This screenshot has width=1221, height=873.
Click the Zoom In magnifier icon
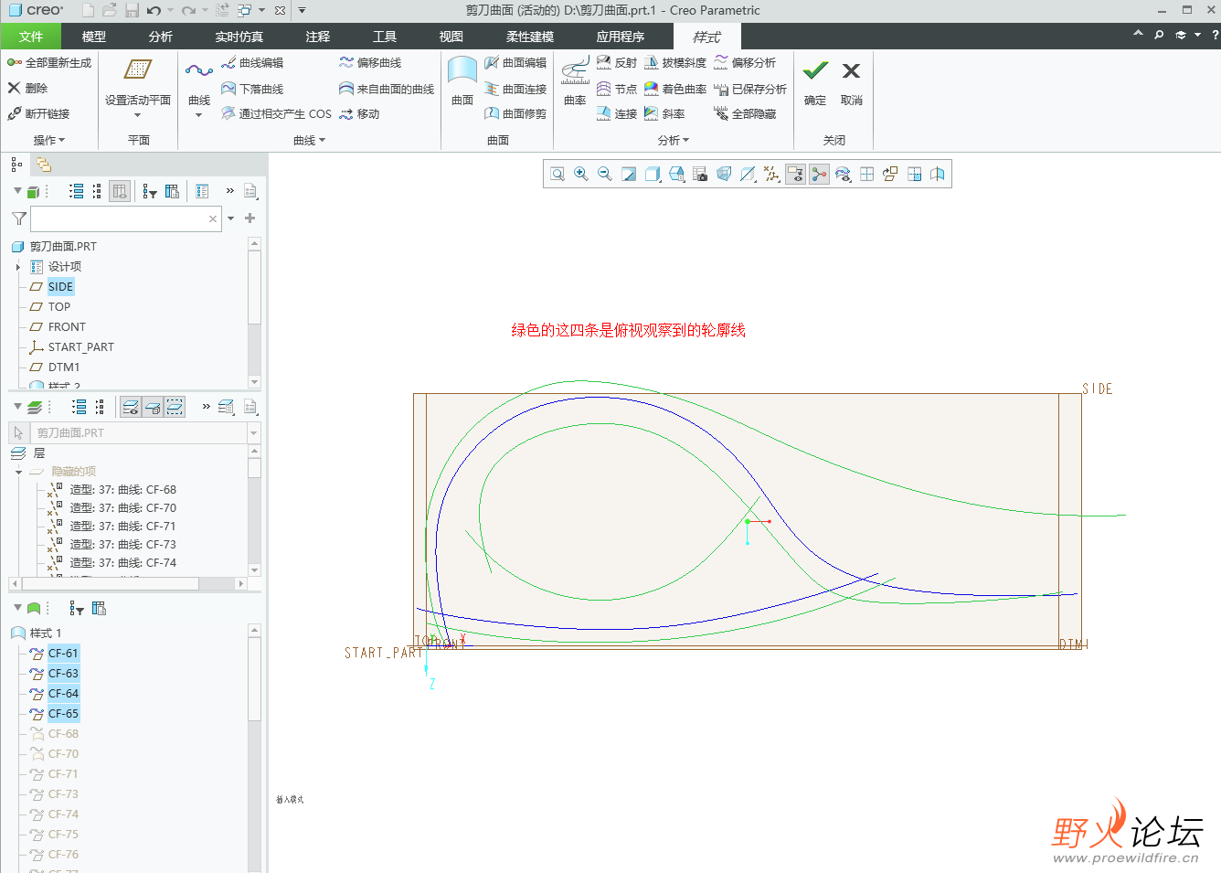[581, 174]
